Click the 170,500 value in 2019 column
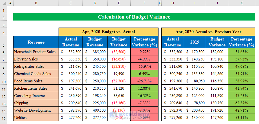 pos(195,52)
